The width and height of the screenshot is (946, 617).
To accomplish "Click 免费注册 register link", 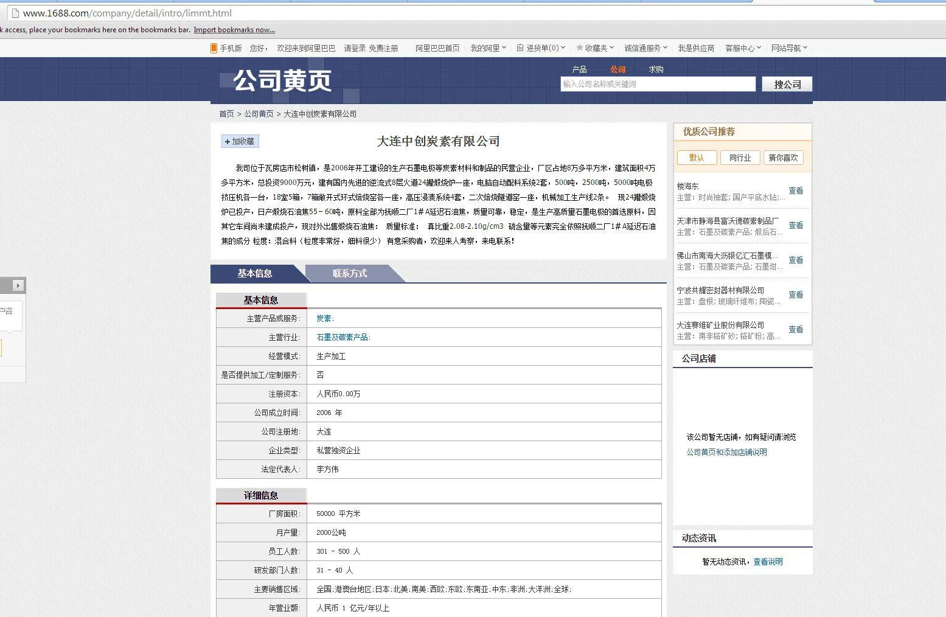I will click(383, 48).
